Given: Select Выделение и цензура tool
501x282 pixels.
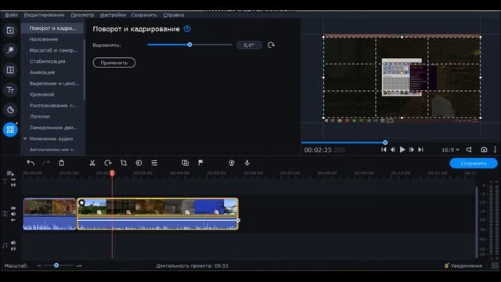Looking at the screenshot, I should click(x=54, y=84).
